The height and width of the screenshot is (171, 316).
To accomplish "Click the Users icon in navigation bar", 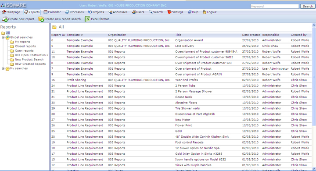I will pyautogui.click(x=134, y=12).
